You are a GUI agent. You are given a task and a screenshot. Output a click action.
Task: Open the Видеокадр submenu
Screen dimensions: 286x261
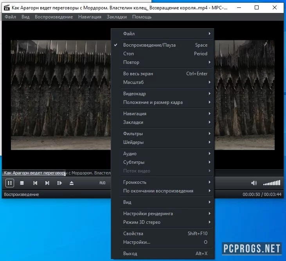(162, 94)
